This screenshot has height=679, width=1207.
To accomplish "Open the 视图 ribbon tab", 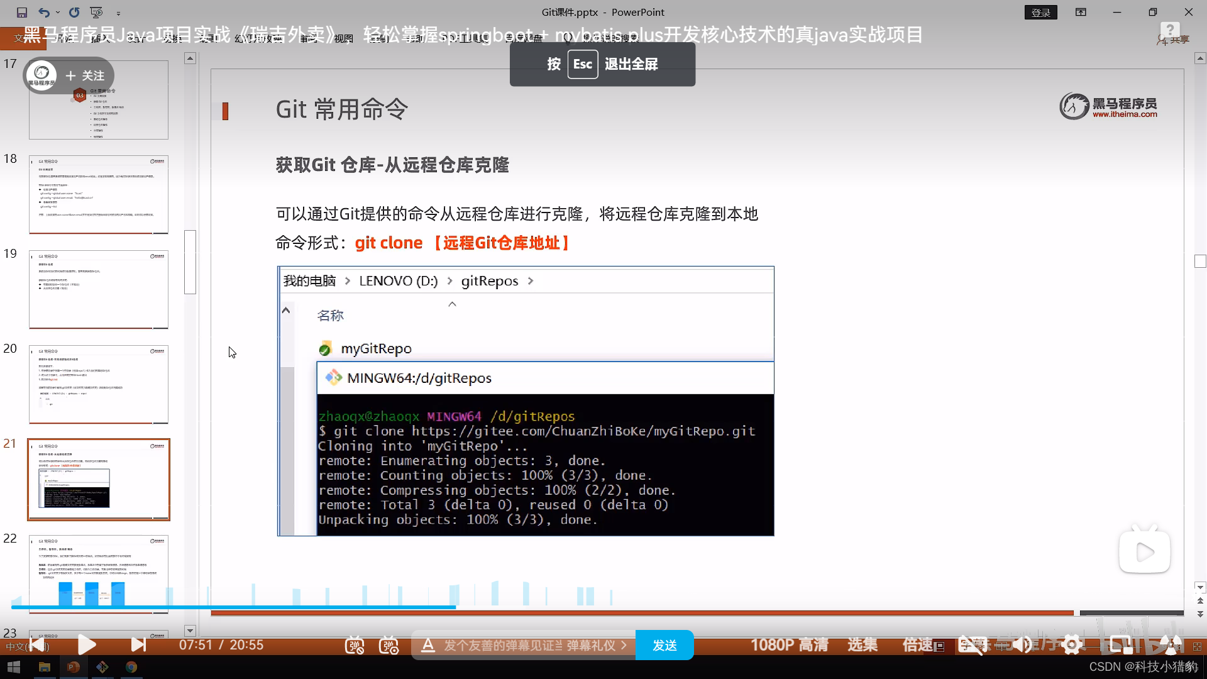I will pyautogui.click(x=343, y=38).
